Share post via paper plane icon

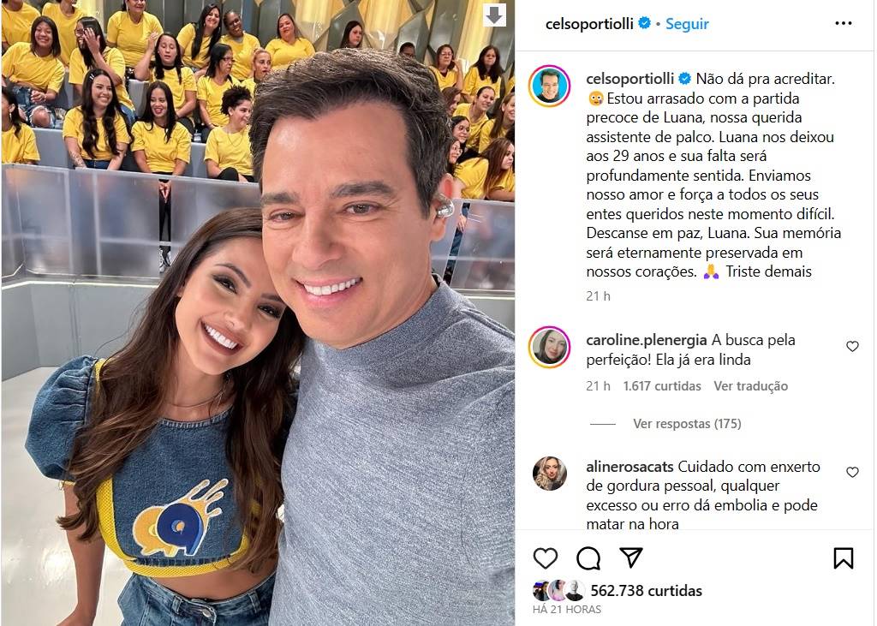[x=631, y=557]
